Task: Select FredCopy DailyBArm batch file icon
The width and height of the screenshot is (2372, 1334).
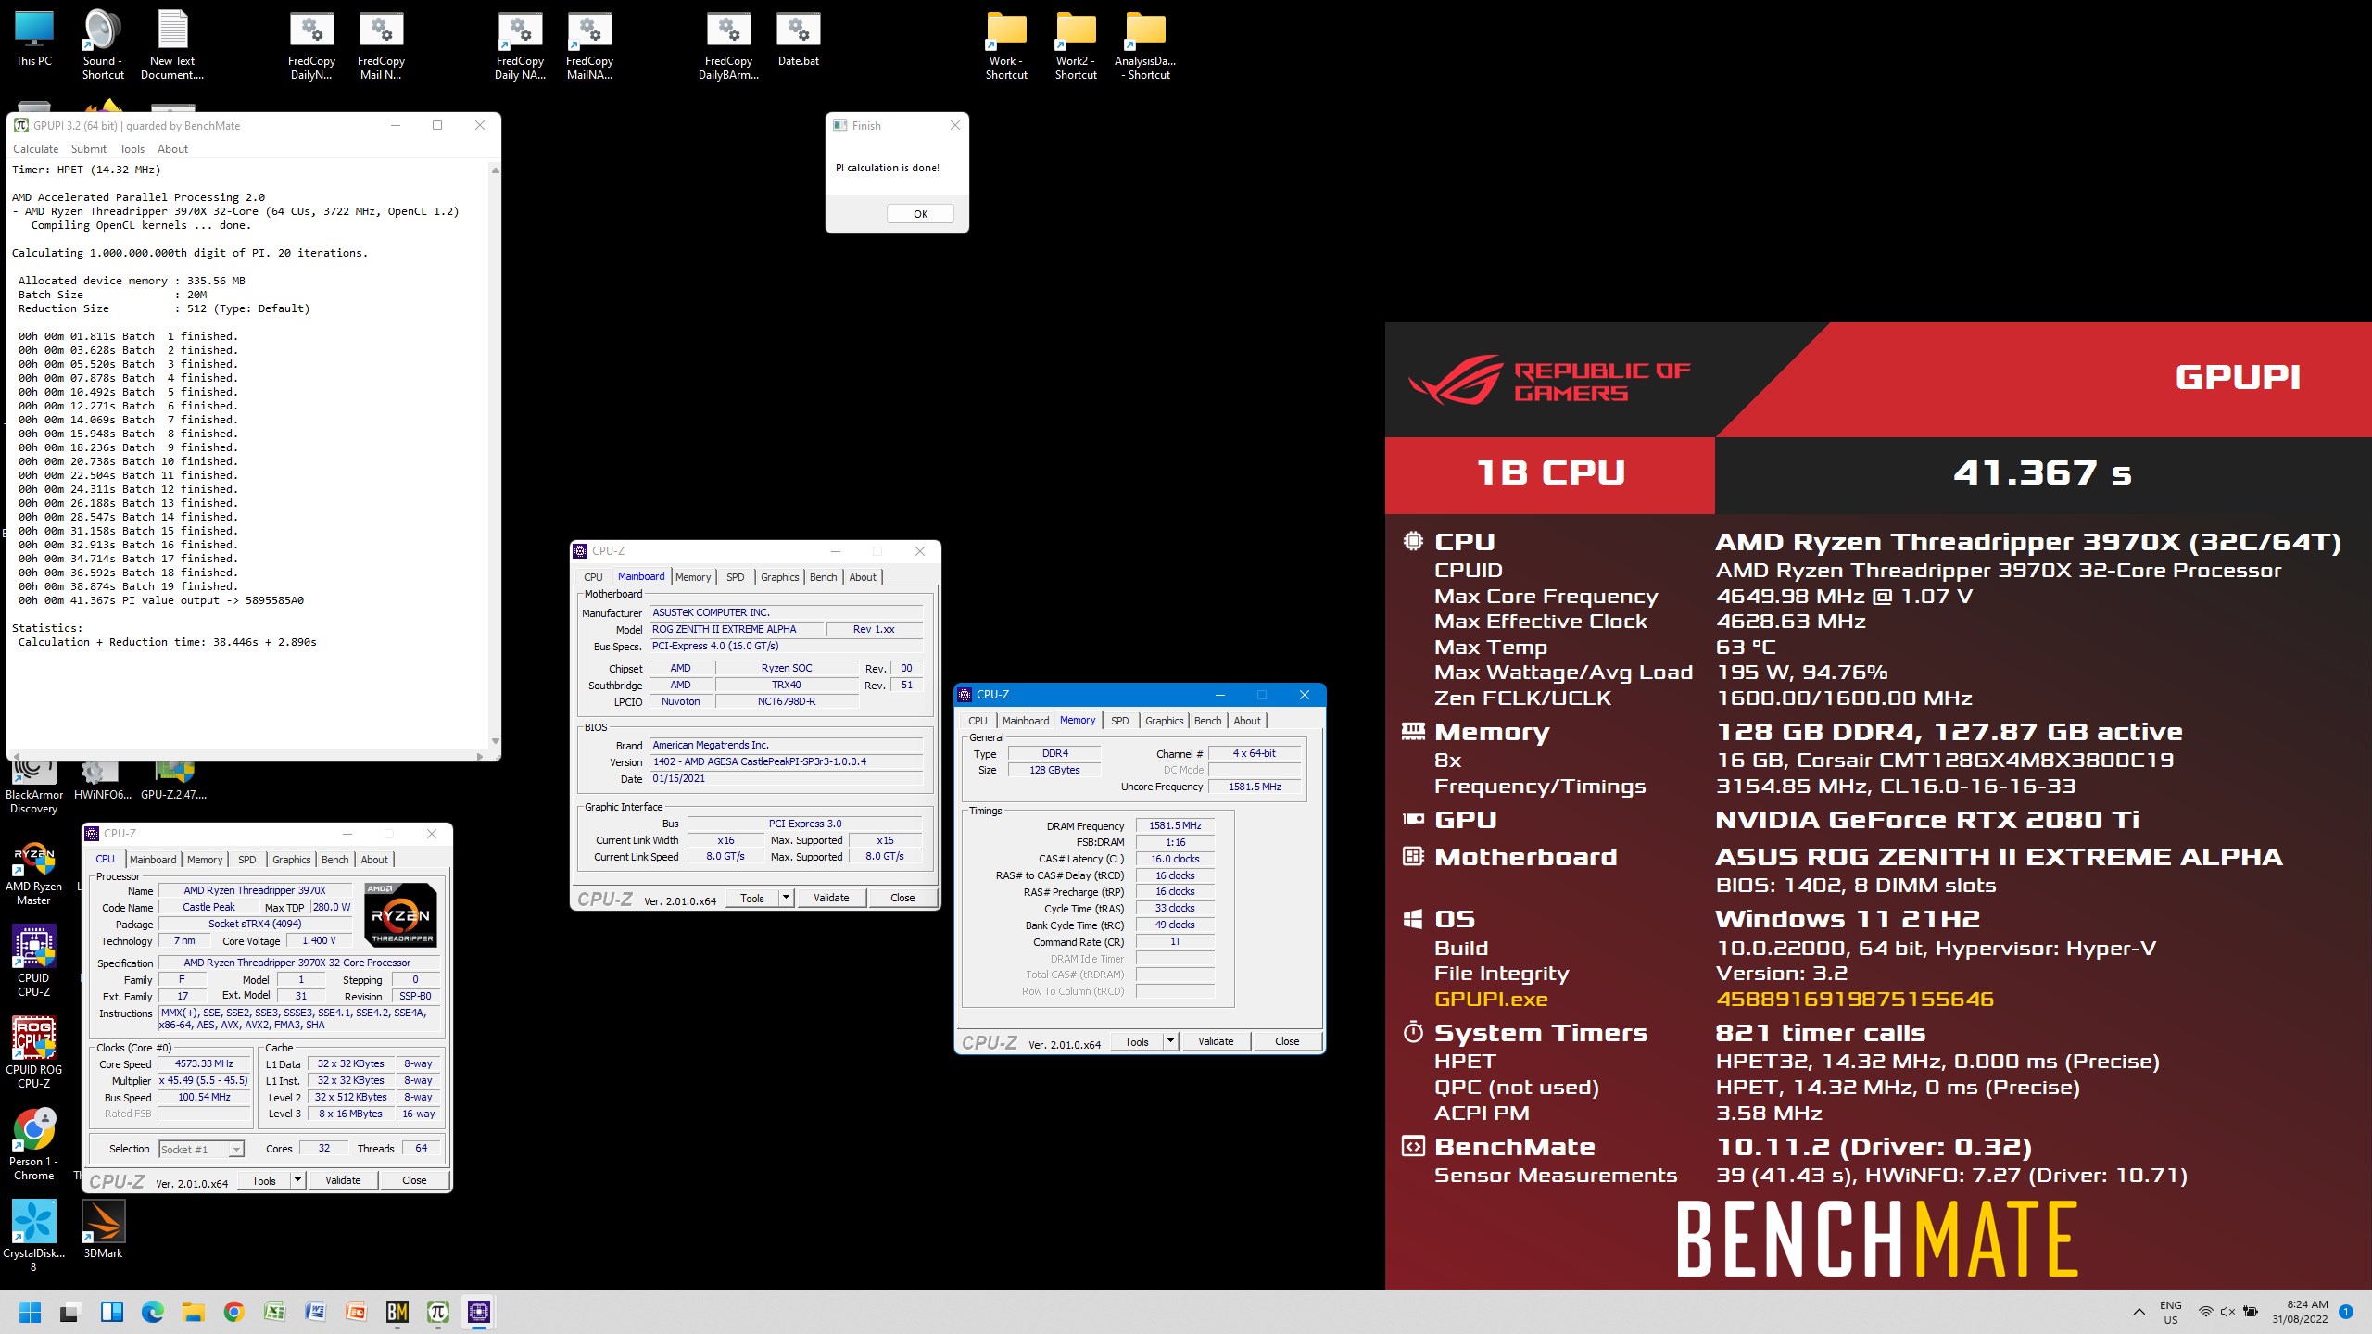Action: (728, 46)
